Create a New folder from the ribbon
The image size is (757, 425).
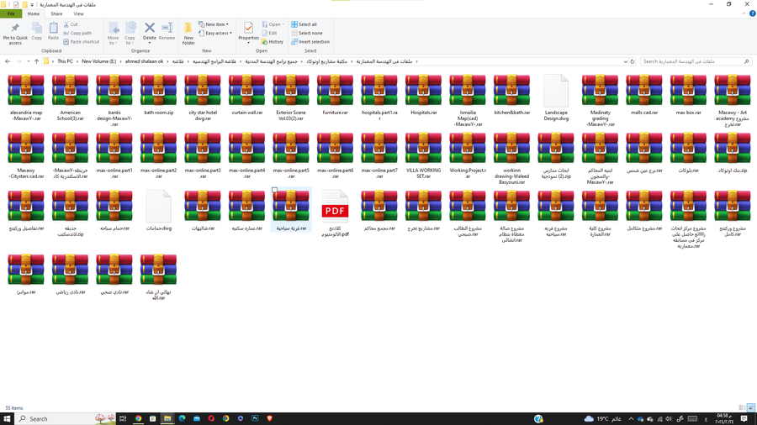(188, 32)
